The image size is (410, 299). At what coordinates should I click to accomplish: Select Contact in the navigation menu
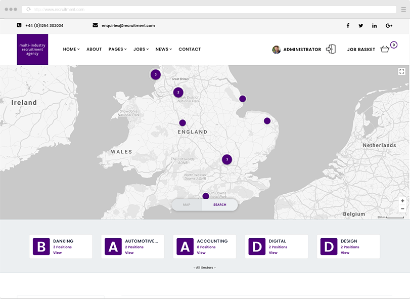[x=190, y=49]
